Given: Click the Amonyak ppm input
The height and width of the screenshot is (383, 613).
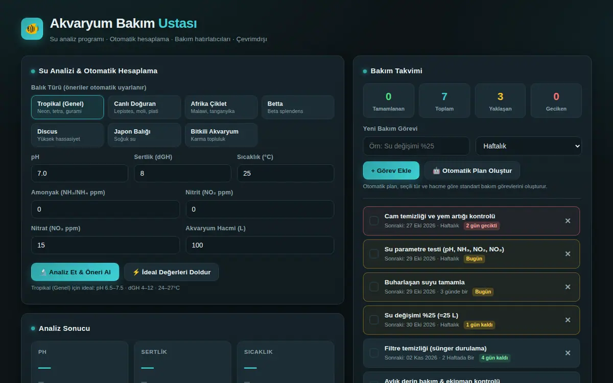Looking at the screenshot, I should pyautogui.click(x=105, y=209).
